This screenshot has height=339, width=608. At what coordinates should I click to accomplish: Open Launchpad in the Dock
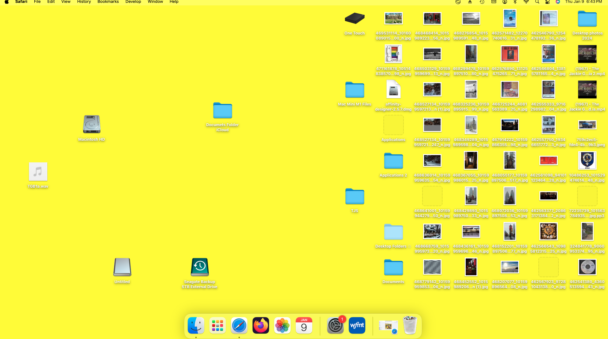coord(217,325)
